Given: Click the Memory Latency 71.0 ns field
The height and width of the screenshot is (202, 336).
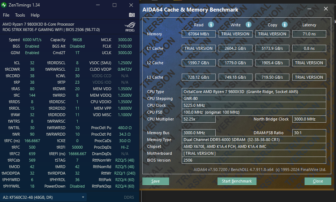Looking at the screenshot, I should coord(309,34).
